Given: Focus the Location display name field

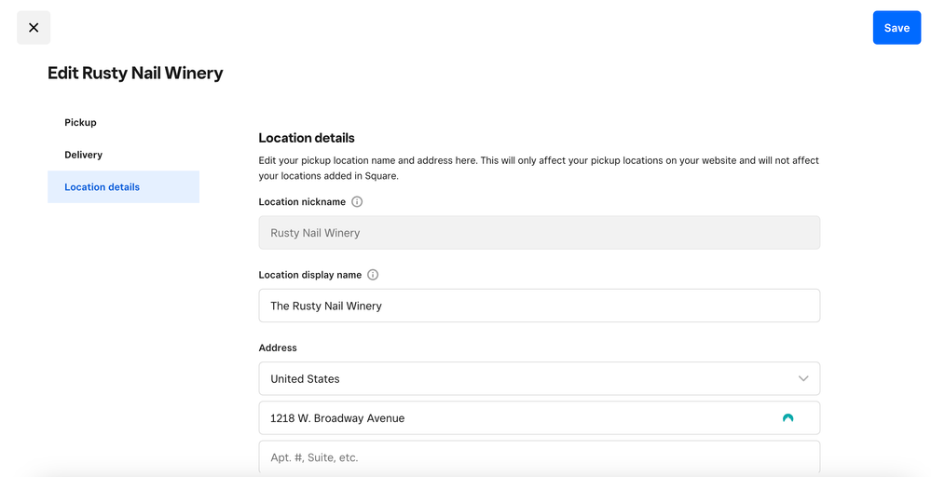Looking at the screenshot, I should [539, 306].
